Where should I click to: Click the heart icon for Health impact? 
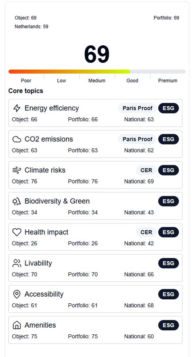17,232
